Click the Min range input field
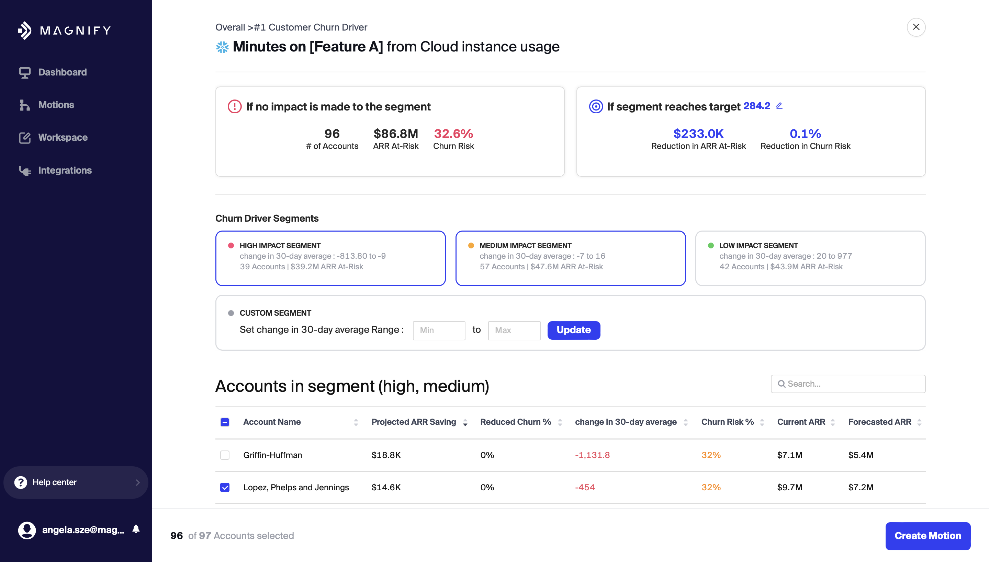 [439, 330]
